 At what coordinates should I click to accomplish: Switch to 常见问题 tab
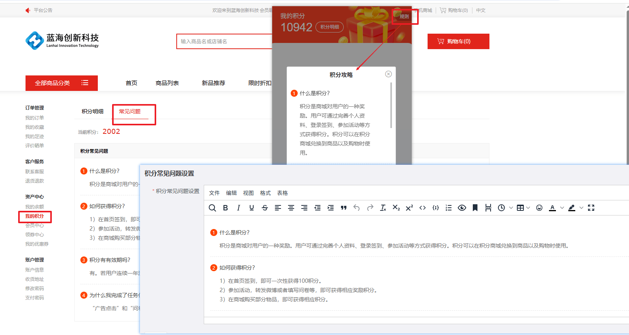pyautogui.click(x=130, y=111)
